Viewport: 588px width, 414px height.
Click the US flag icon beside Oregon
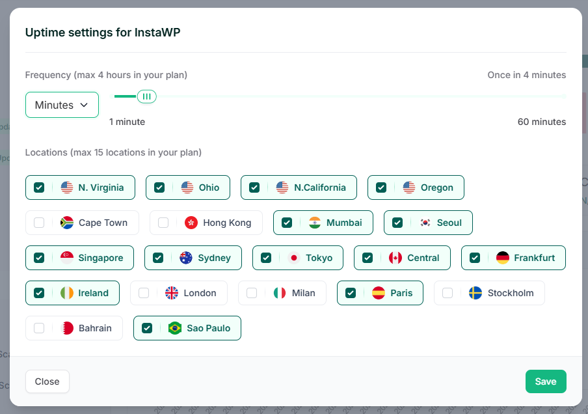click(408, 187)
